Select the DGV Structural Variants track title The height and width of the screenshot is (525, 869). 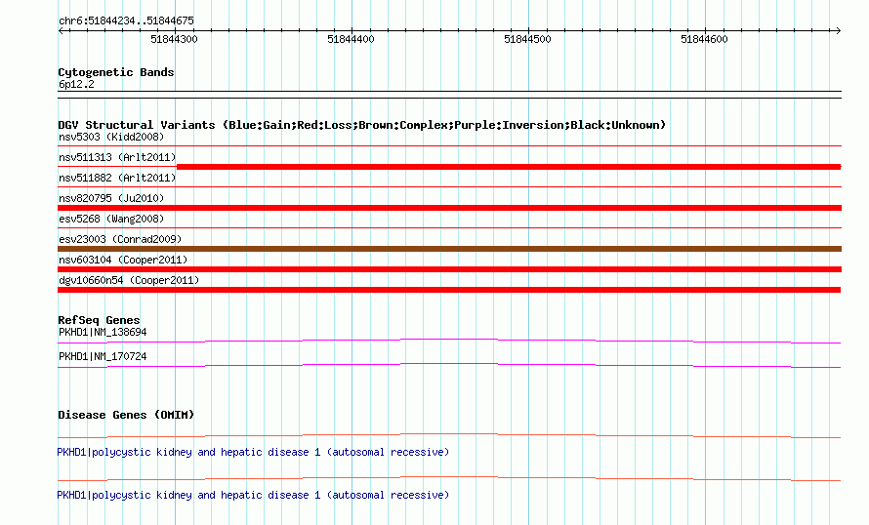click(x=362, y=125)
